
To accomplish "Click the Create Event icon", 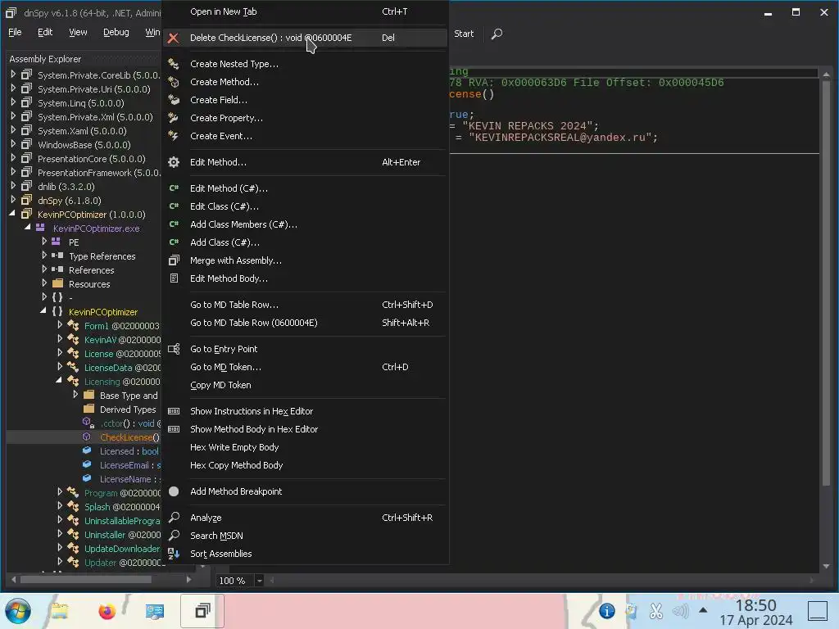I will tap(173, 136).
